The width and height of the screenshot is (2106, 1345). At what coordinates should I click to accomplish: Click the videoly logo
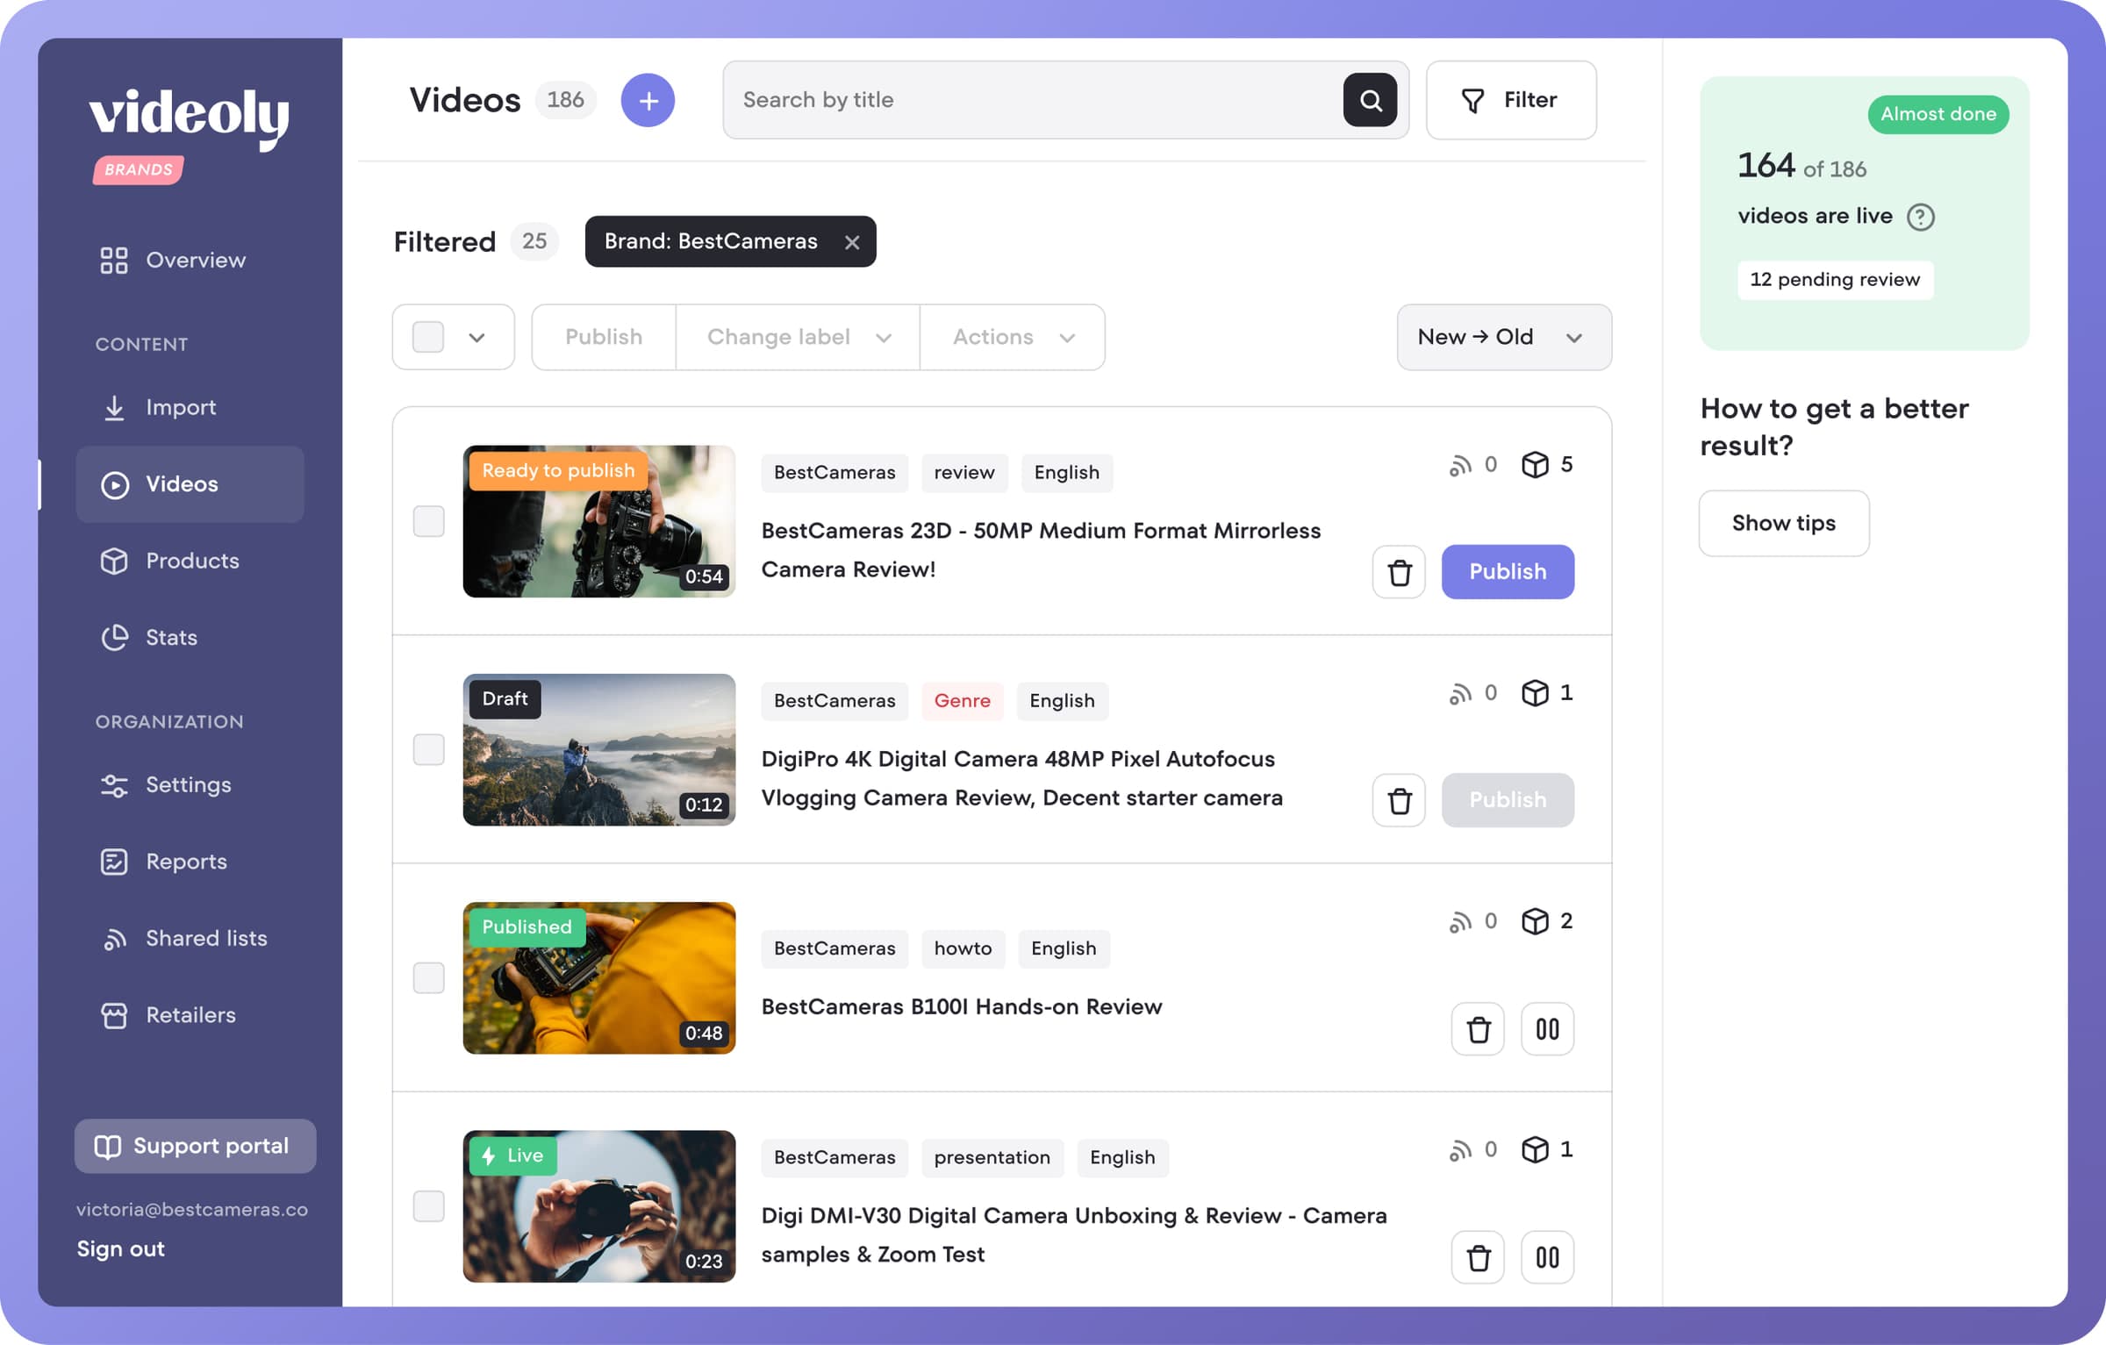click(x=189, y=118)
